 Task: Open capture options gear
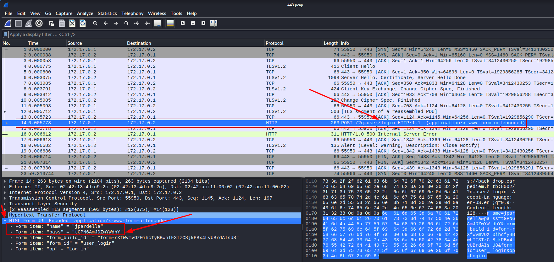click(x=39, y=23)
